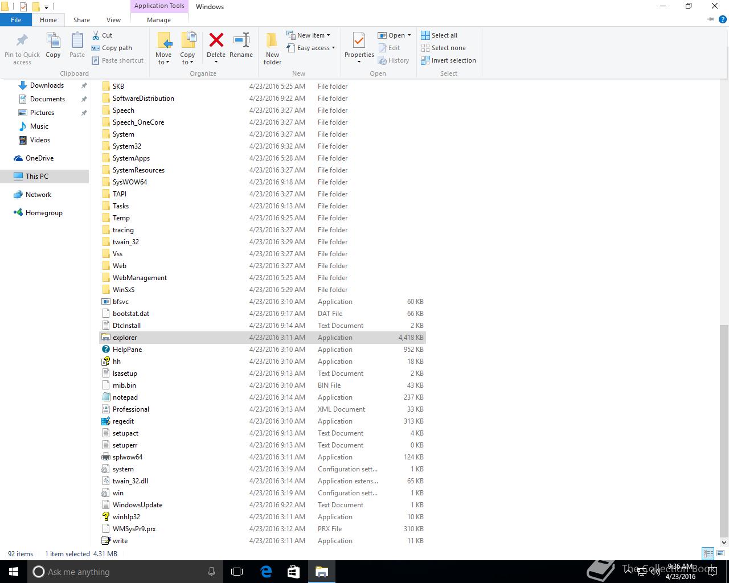Select the notepad application icon
Image resolution: width=729 pixels, height=583 pixels.
point(105,397)
